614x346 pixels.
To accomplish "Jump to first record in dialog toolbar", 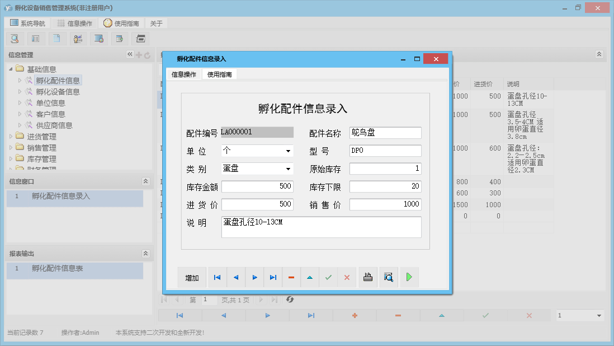I will click(217, 278).
